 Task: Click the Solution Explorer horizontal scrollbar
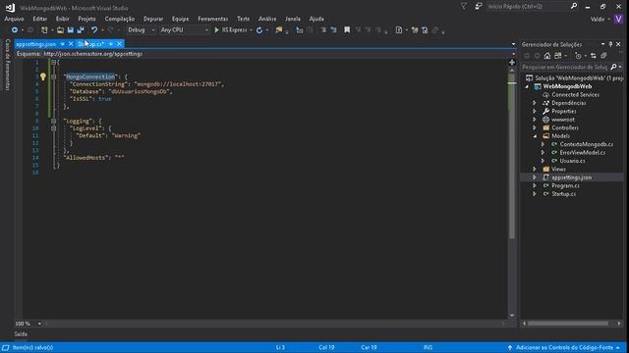click(568, 324)
